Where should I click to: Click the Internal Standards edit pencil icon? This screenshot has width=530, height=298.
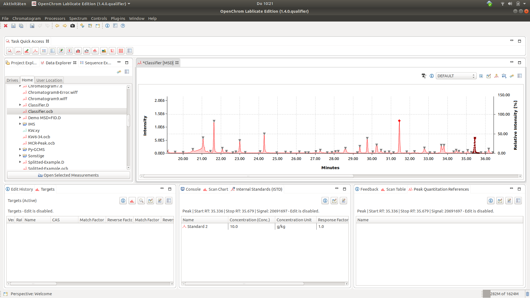[334, 201]
